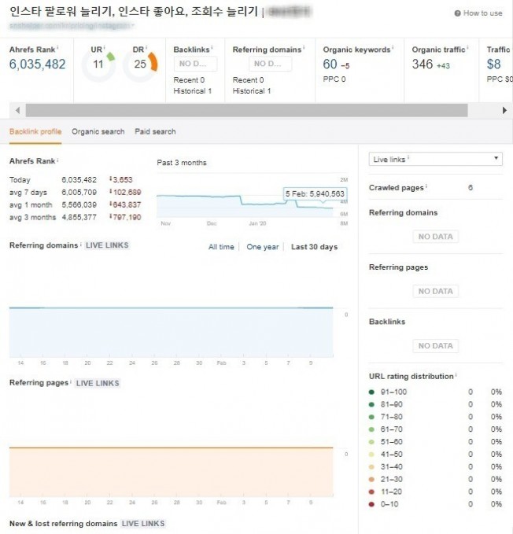Viewport: 513px width, 534px height.
Task: Click Referring domains Recent 0 text
Action: (x=248, y=80)
